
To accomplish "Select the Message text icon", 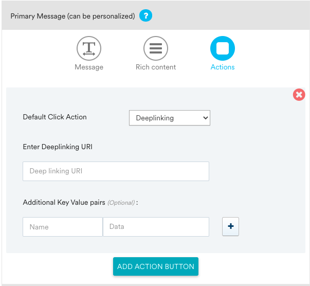I will (89, 48).
